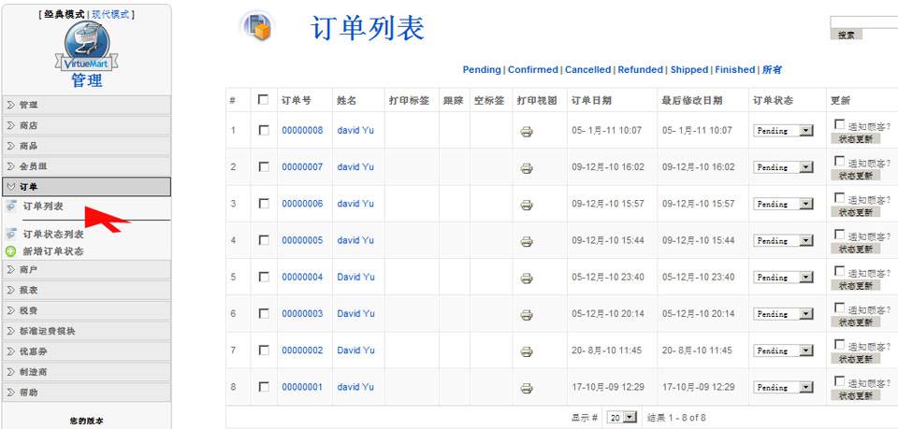This screenshot has height=429, width=898.
Task: Click the 搜索 search button
Action: (846, 35)
